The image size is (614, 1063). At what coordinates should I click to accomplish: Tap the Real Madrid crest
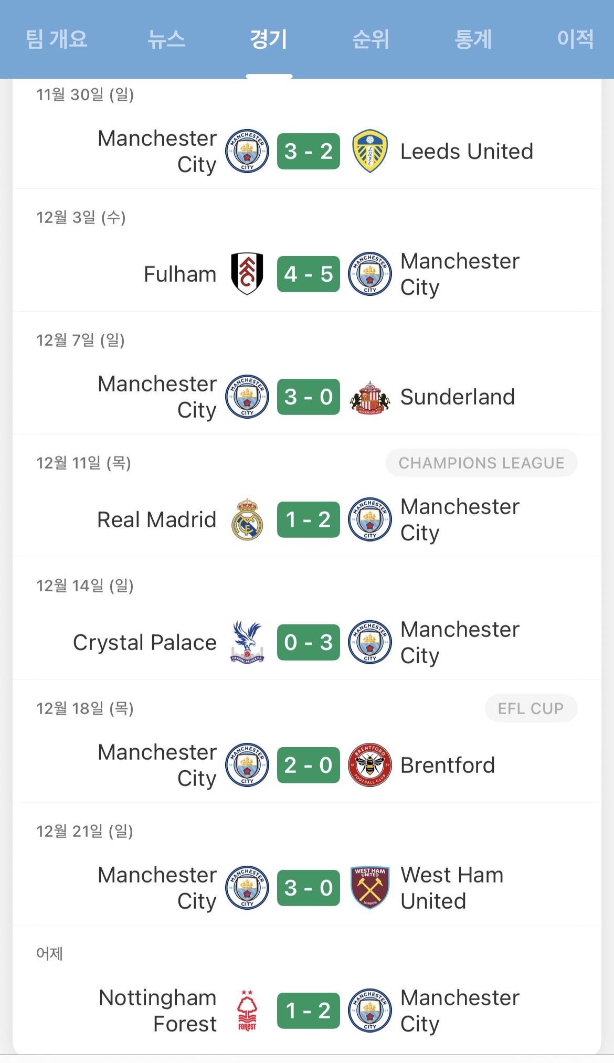point(247,519)
